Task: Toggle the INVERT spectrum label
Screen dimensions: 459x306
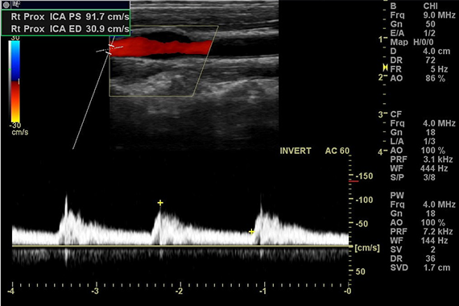Action: 296,151
